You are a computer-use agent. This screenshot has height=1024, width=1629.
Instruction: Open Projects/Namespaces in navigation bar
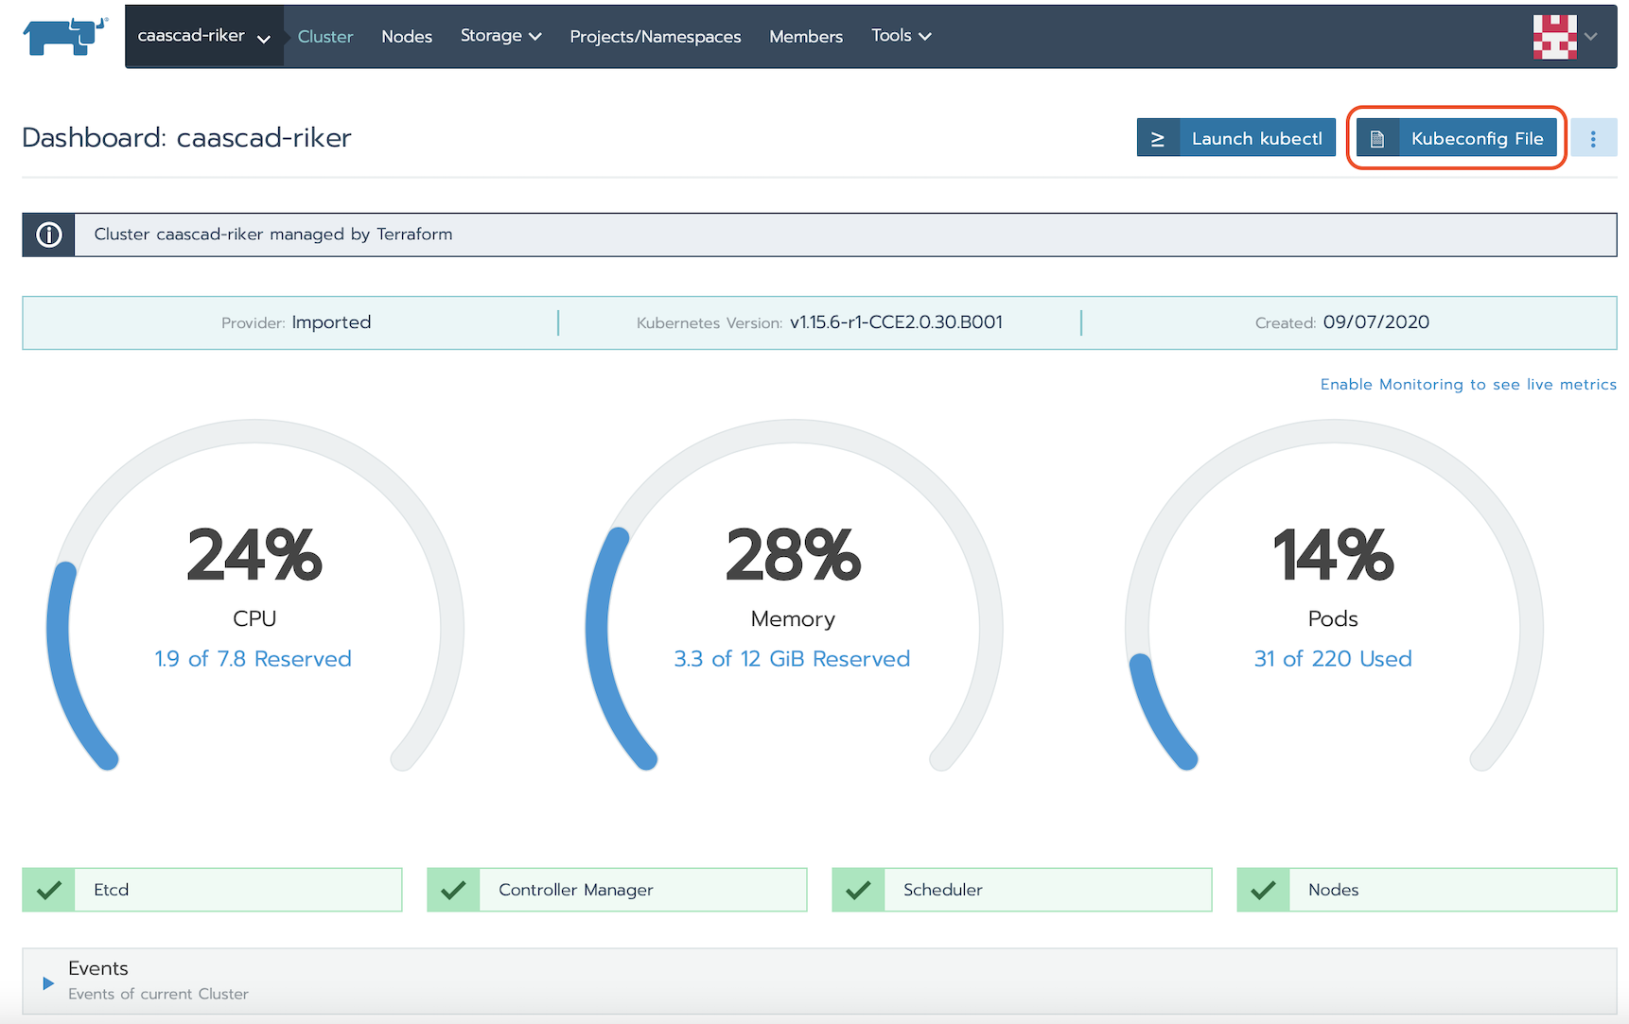click(655, 37)
